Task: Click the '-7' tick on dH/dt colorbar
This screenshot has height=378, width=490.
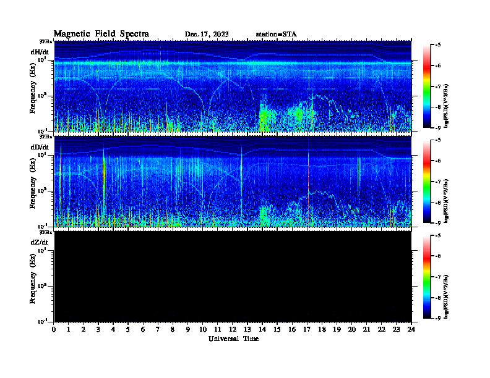Action: [438, 86]
